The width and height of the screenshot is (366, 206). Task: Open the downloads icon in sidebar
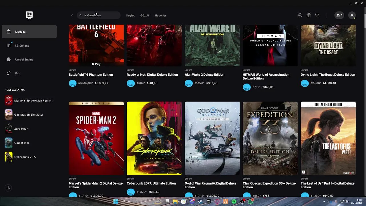(8, 188)
